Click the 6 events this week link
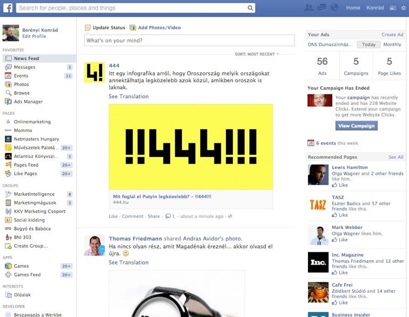The image size is (409, 317). tap(337, 143)
